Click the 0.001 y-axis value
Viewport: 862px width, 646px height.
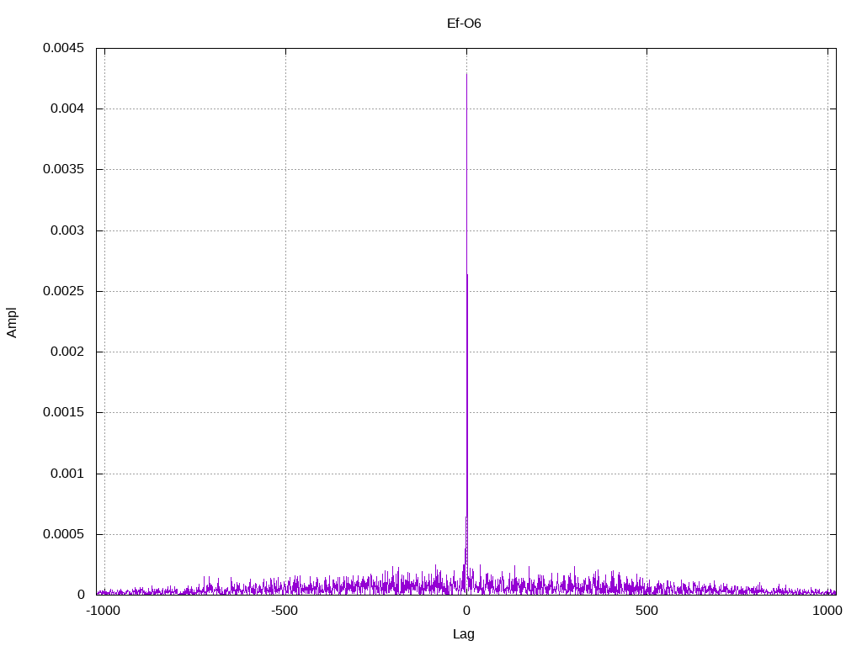[x=67, y=474]
